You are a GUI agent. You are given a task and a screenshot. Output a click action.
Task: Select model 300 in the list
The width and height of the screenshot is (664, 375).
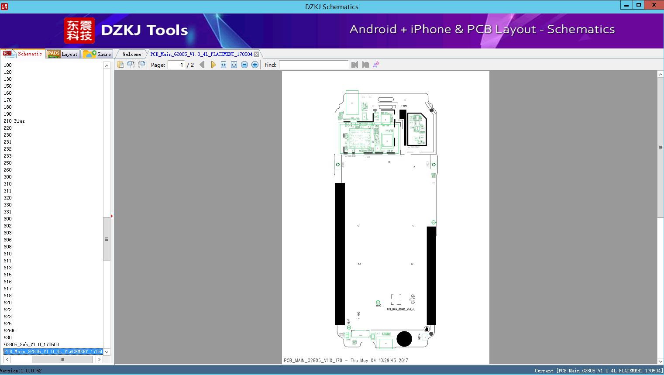pos(8,177)
